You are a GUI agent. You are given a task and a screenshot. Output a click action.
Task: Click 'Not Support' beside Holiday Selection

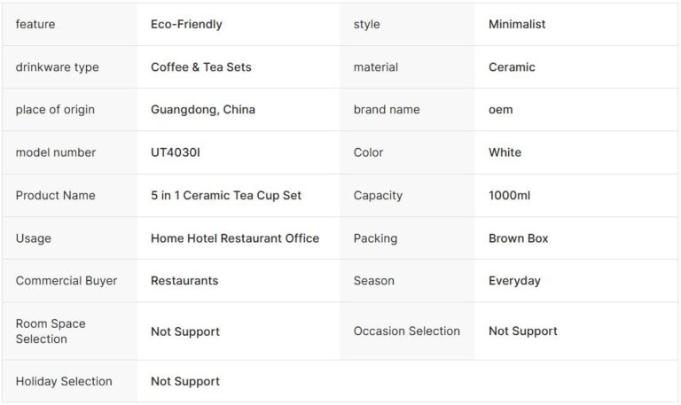click(x=185, y=382)
